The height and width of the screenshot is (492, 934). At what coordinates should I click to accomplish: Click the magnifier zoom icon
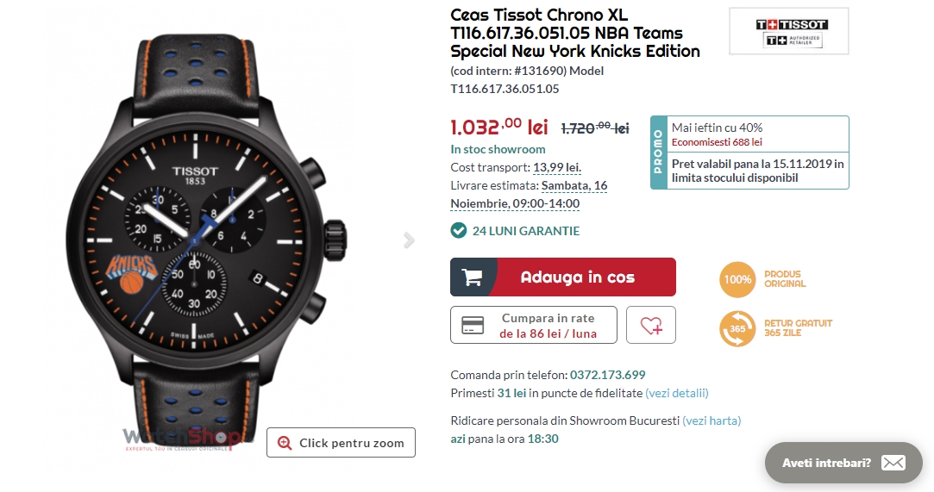click(285, 443)
